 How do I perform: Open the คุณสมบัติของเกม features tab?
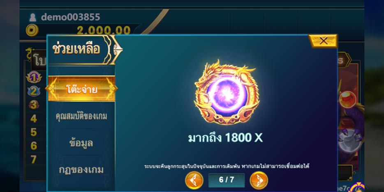tap(81, 116)
